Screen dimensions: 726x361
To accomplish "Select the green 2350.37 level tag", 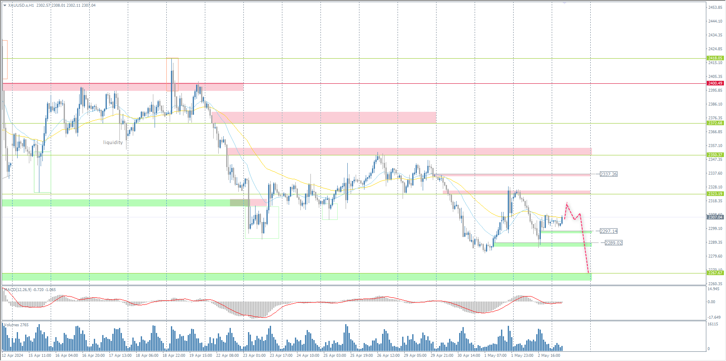I will [x=715, y=155].
